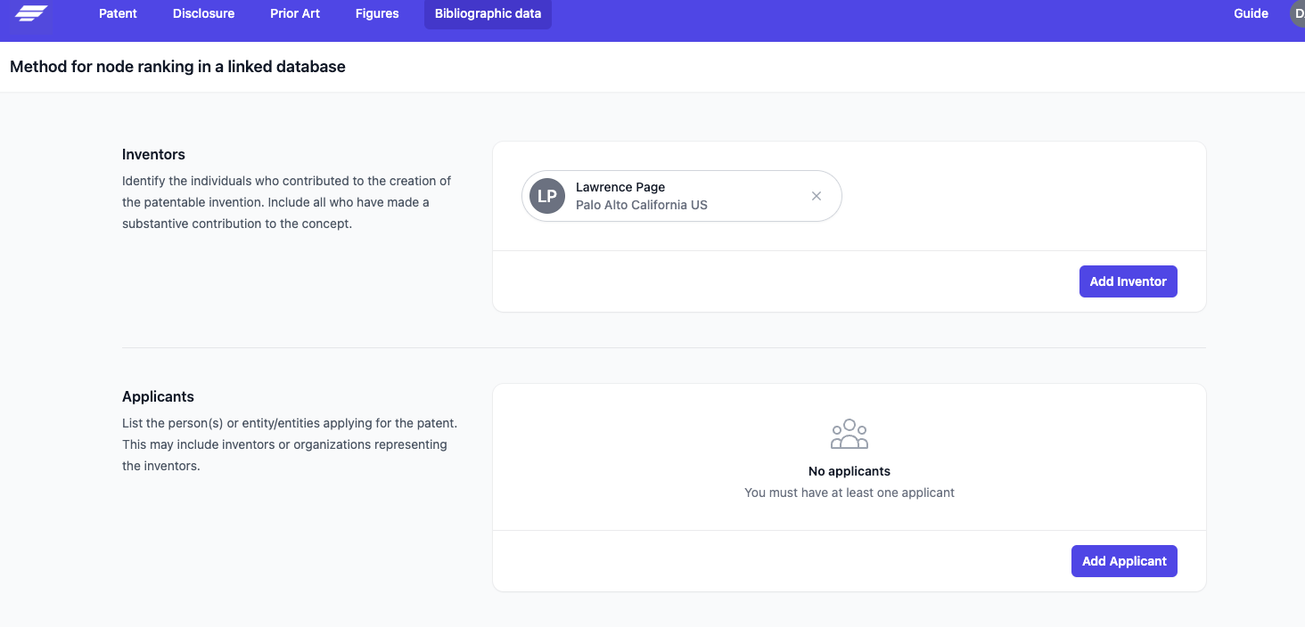Go to the Figures tab
The image size is (1305, 627).
point(376,13)
